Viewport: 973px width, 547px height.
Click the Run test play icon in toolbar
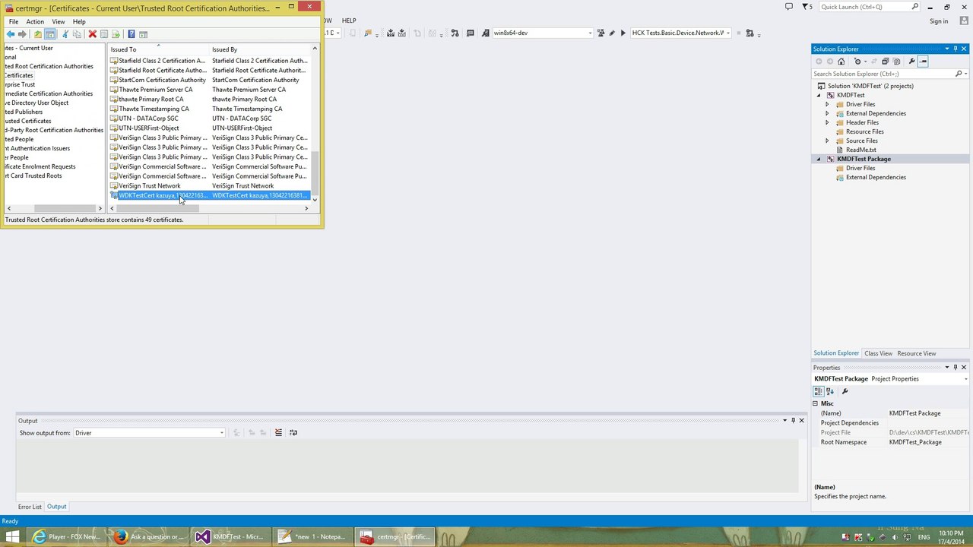point(623,33)
